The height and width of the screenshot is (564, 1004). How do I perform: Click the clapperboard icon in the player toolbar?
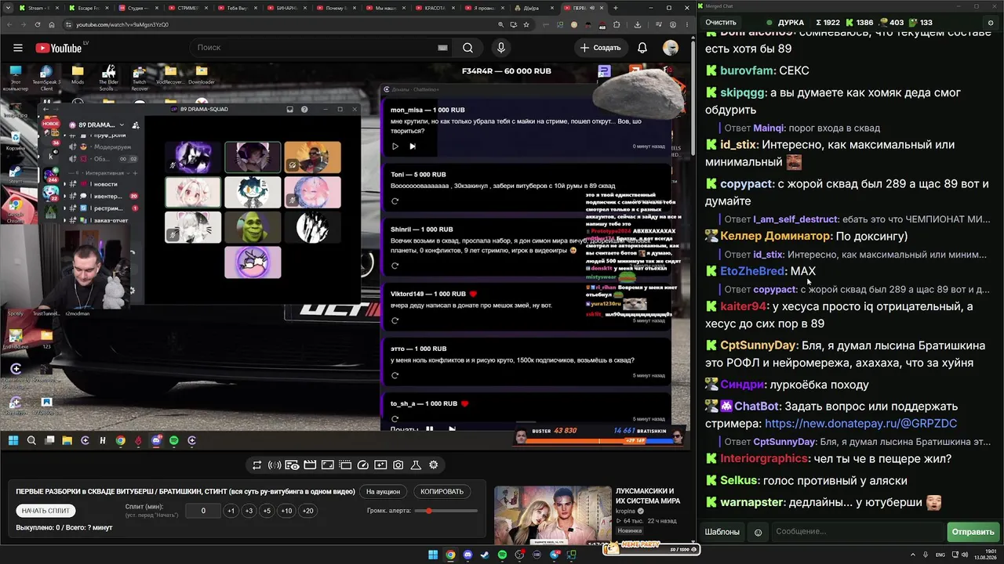tap(310, 465)
